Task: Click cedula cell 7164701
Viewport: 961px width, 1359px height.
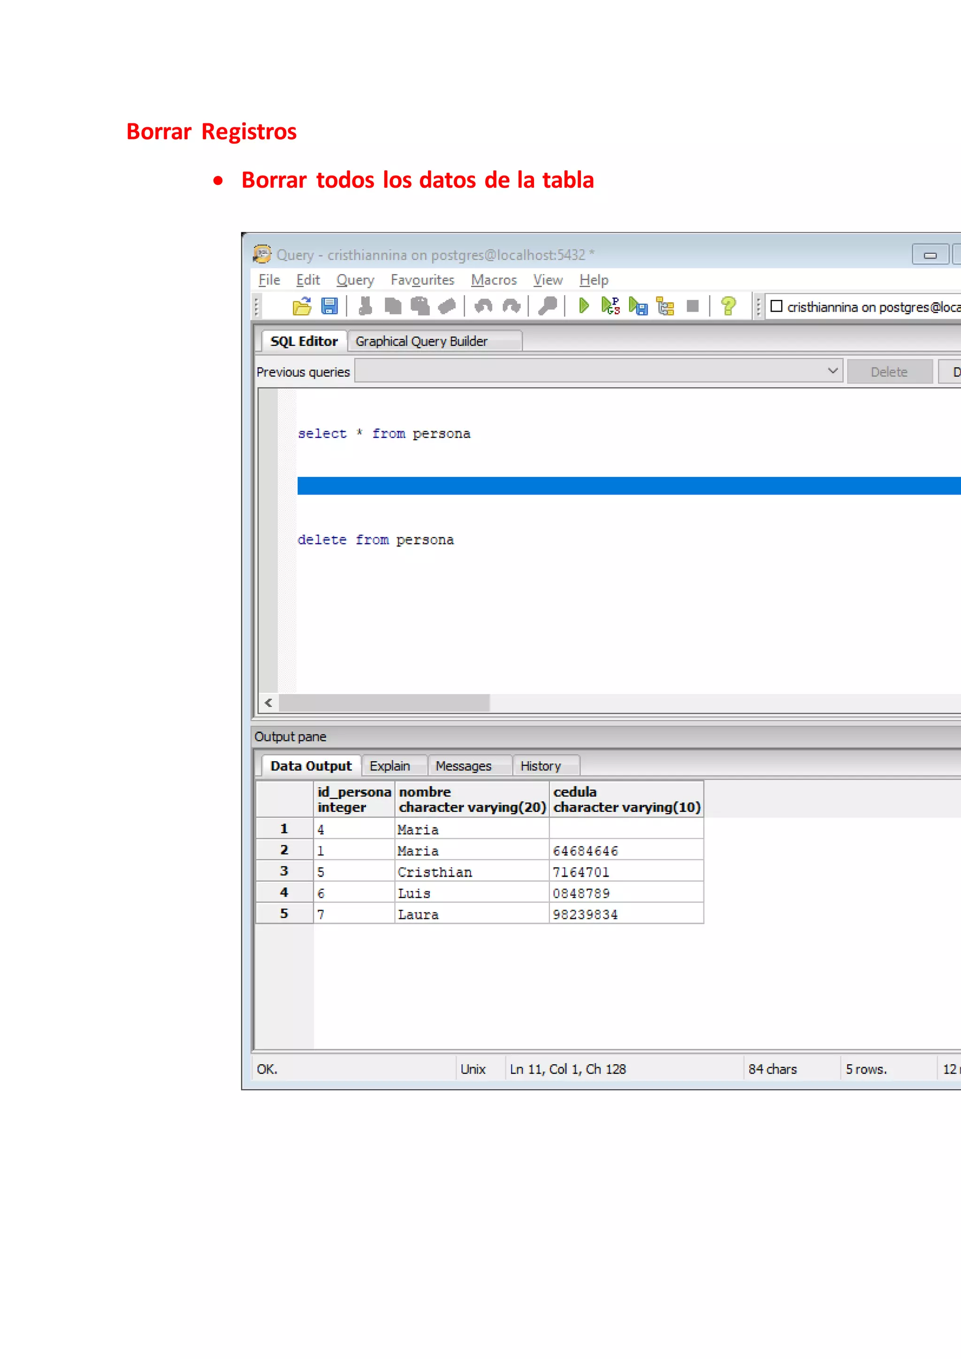Action: coord(626,871)
